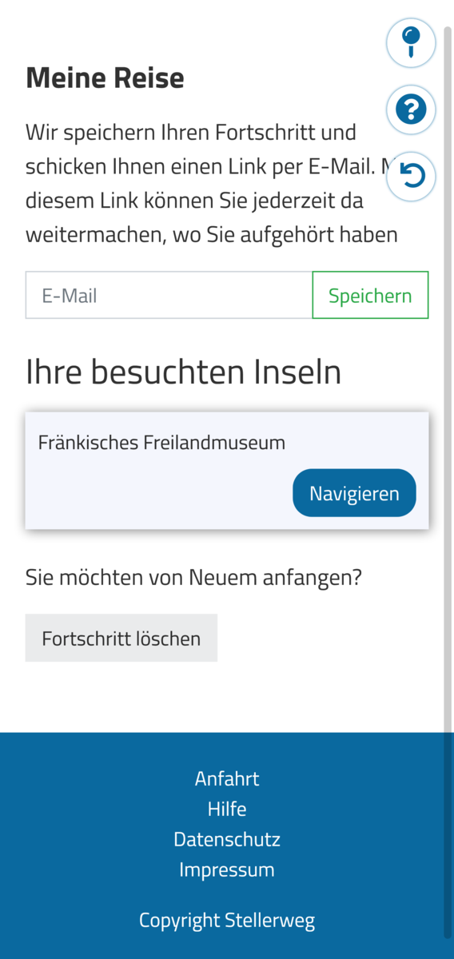
Task: Click the blue footer background area
Action: 227,846
